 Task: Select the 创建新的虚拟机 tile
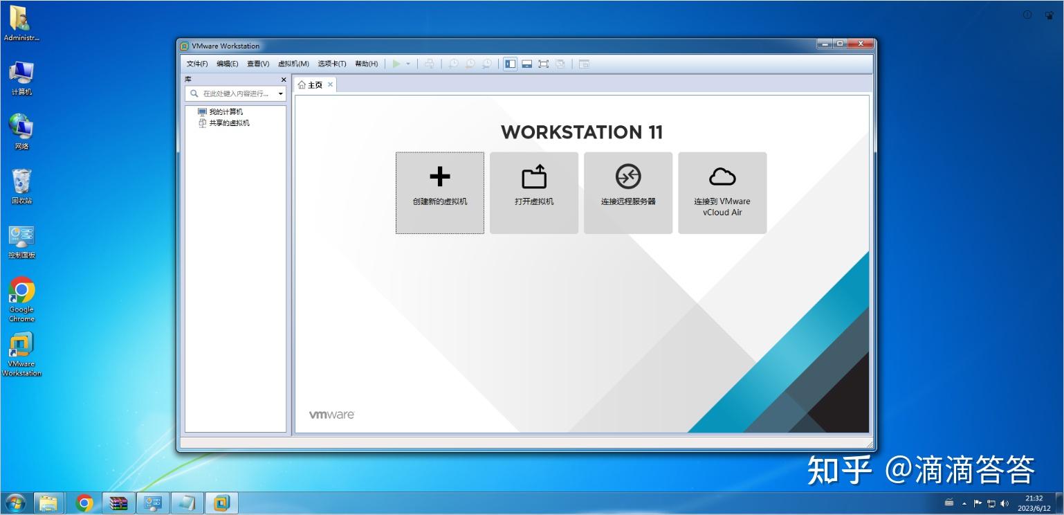pyautogui.click(x=439, y=192)
